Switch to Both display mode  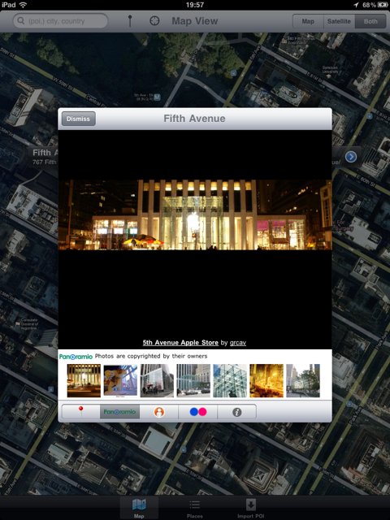click(x=370, y=21)
